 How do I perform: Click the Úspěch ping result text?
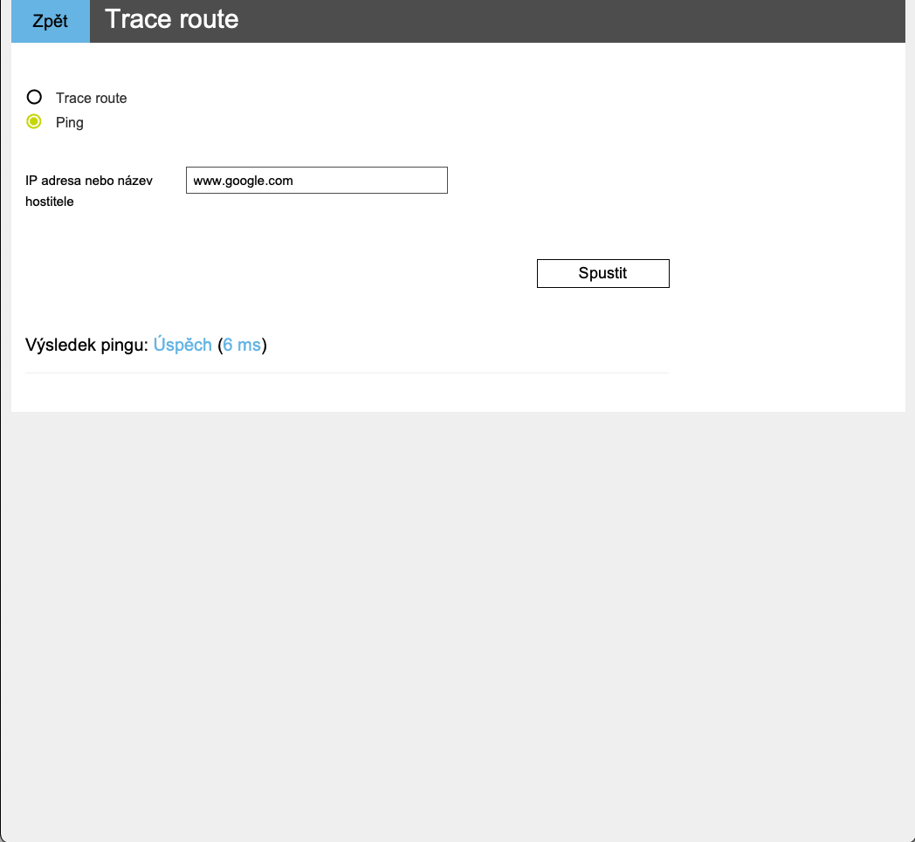(182, 345)
